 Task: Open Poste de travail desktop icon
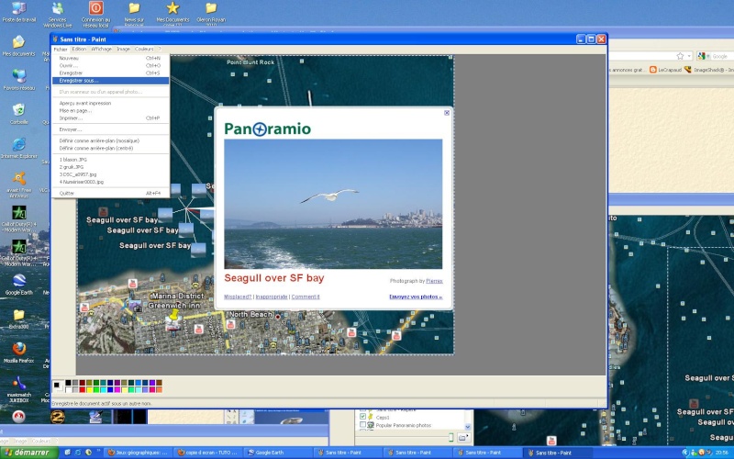coord(18,12)
